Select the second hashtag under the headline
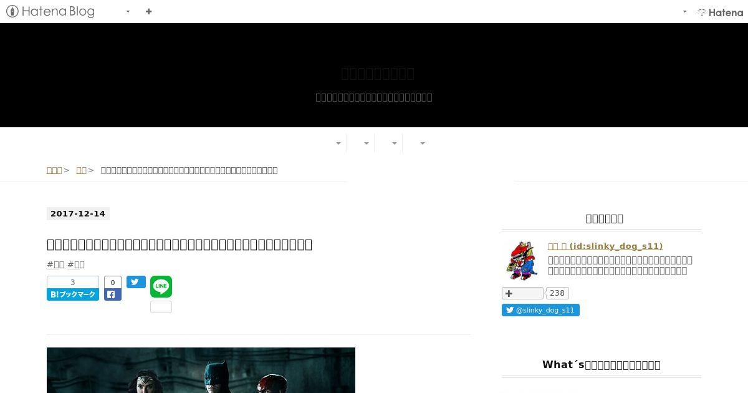 (76, 264)
